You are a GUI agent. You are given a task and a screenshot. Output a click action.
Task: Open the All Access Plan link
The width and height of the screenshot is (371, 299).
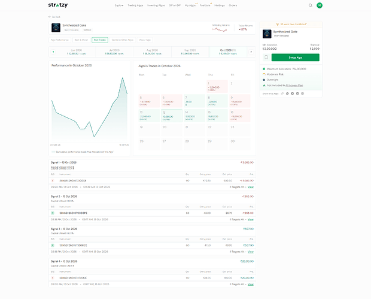[294, 85]
